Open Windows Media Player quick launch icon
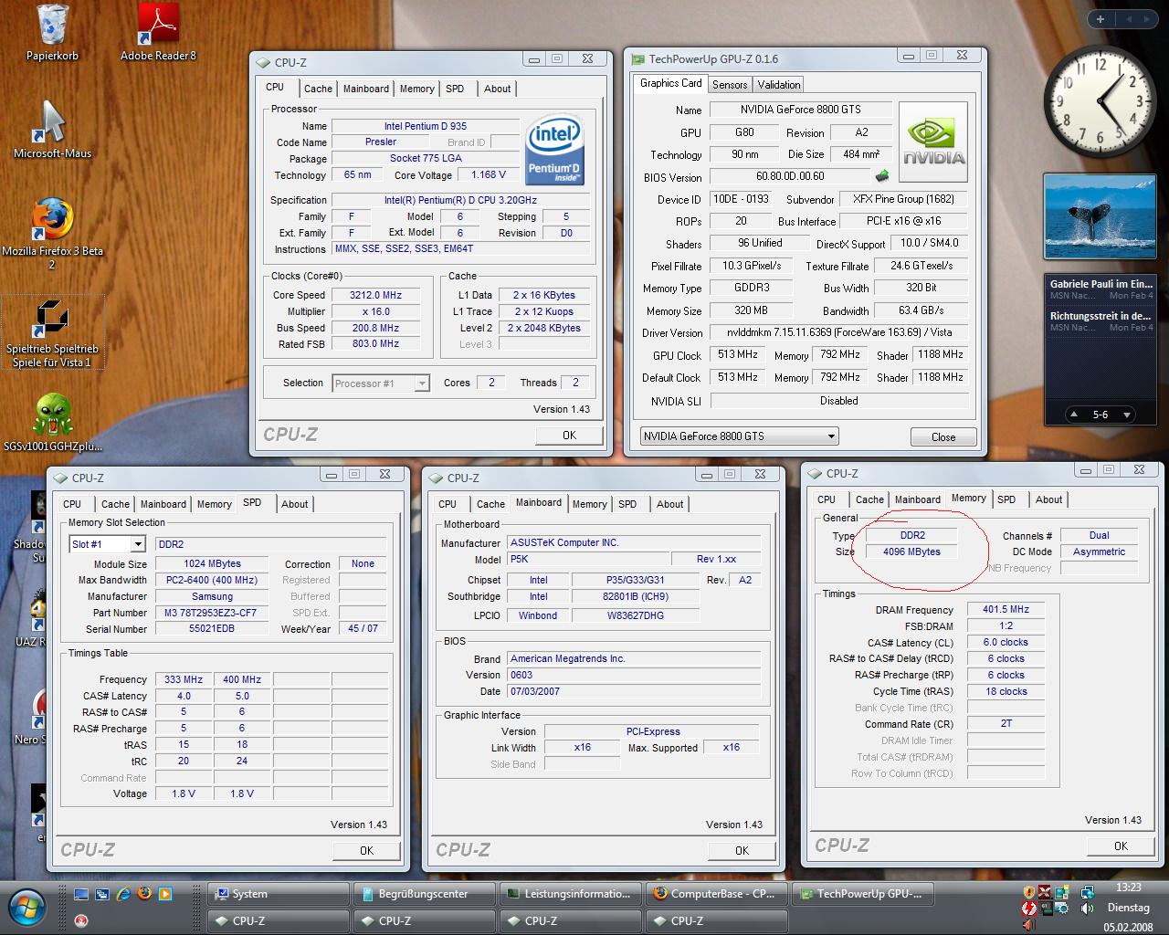Screen dimensions: 1169x935 (x=165, y=894)
